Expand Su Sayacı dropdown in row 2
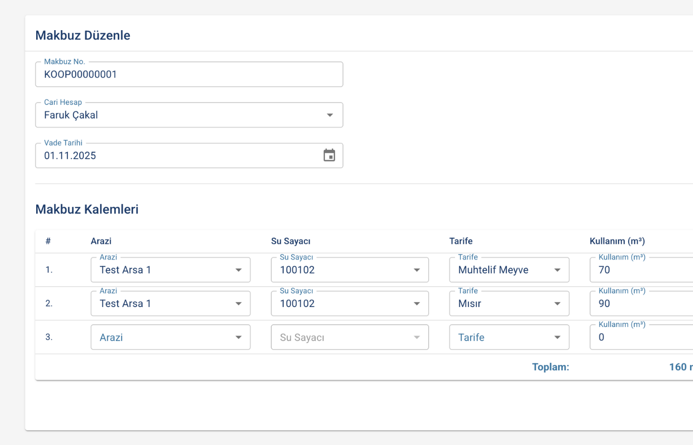This screenshot has width=693, height=445. (x=349, y=304)
